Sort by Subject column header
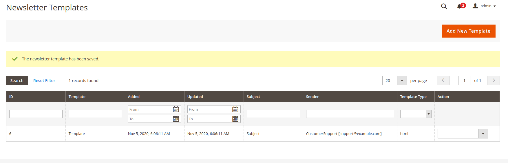508x163 pixels. click(x=273, y=97)
